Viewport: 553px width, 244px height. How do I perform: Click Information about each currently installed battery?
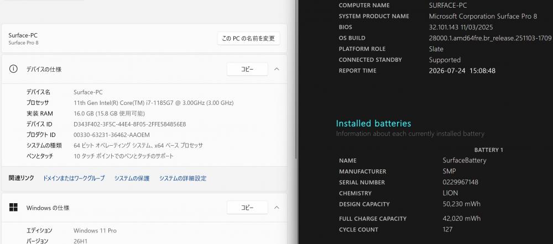(x=410, y=134)
